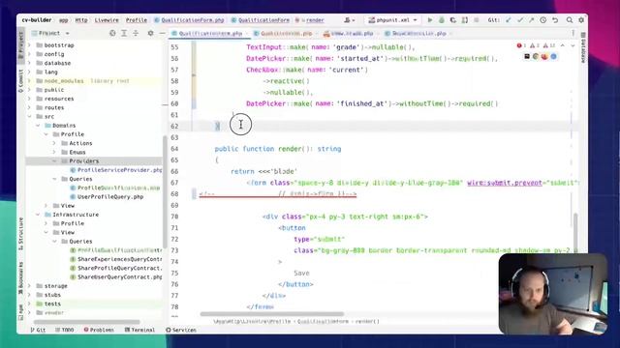
Task: Click the Bookmarks side tool button
Action: [x=21, y=278]
